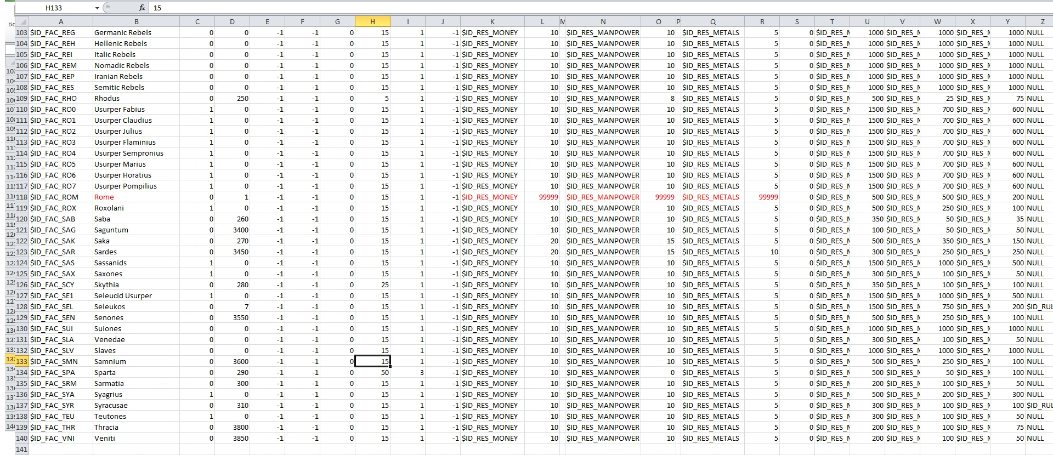This screenshot has height=455, width=1053.
Task: Select the "Nomadic Rebels" cell
Action: coord(137,65)
